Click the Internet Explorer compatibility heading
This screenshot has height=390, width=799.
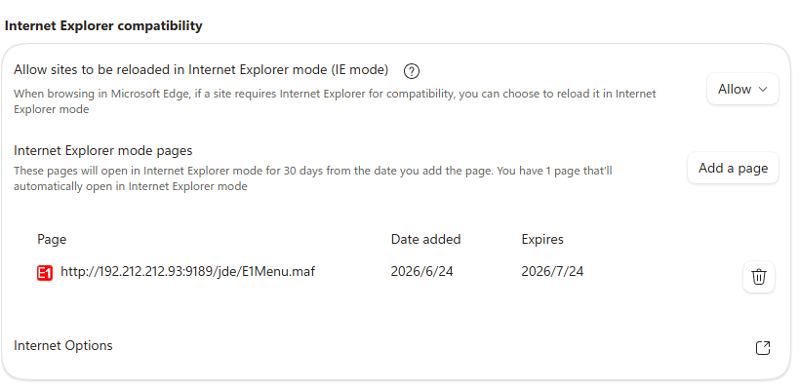pos(103,26)
